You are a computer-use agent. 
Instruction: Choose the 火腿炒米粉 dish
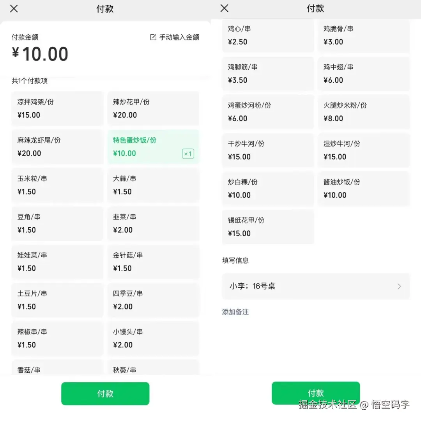click(364, 112)
